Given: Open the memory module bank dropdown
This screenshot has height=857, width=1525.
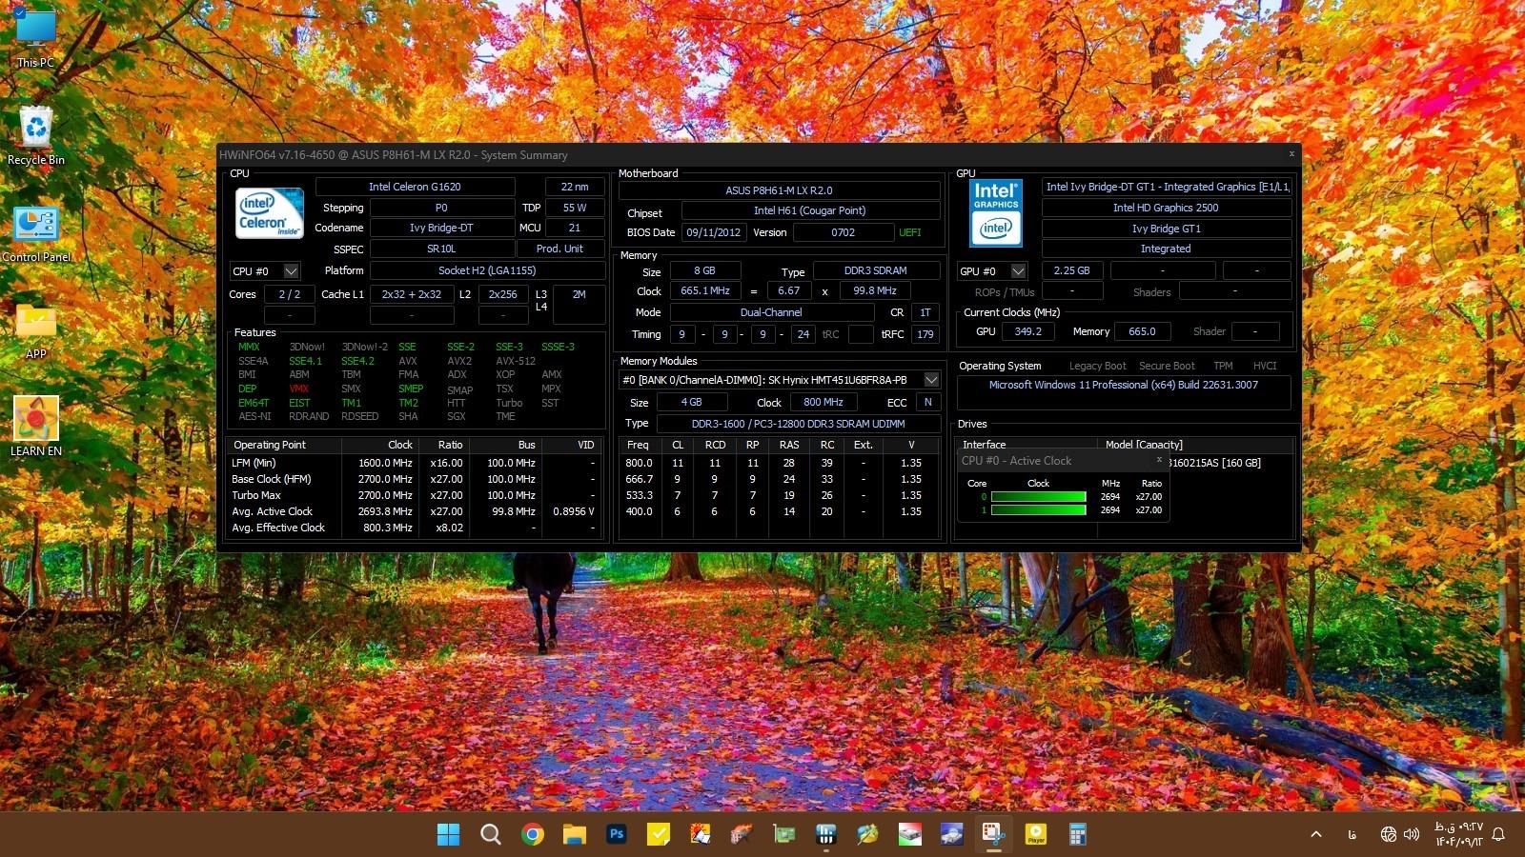Looking at the screenshot, I should point(931,380).
